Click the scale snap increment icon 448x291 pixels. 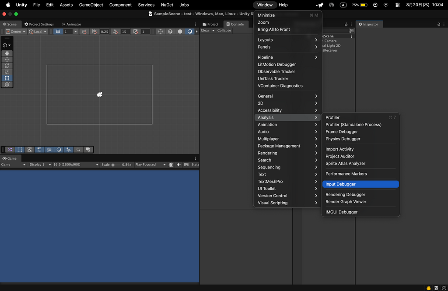(x=136, y=32)
